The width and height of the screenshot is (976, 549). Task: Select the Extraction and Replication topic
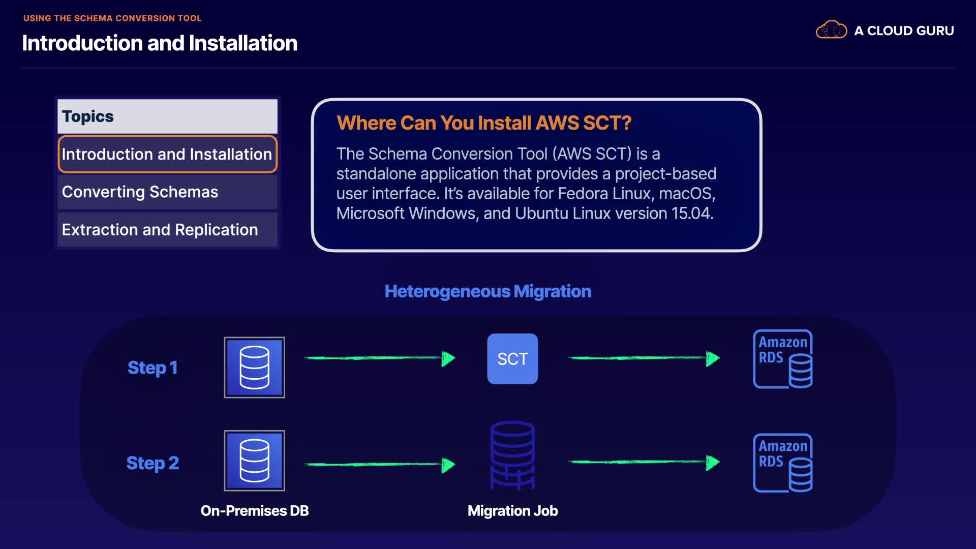167,230
